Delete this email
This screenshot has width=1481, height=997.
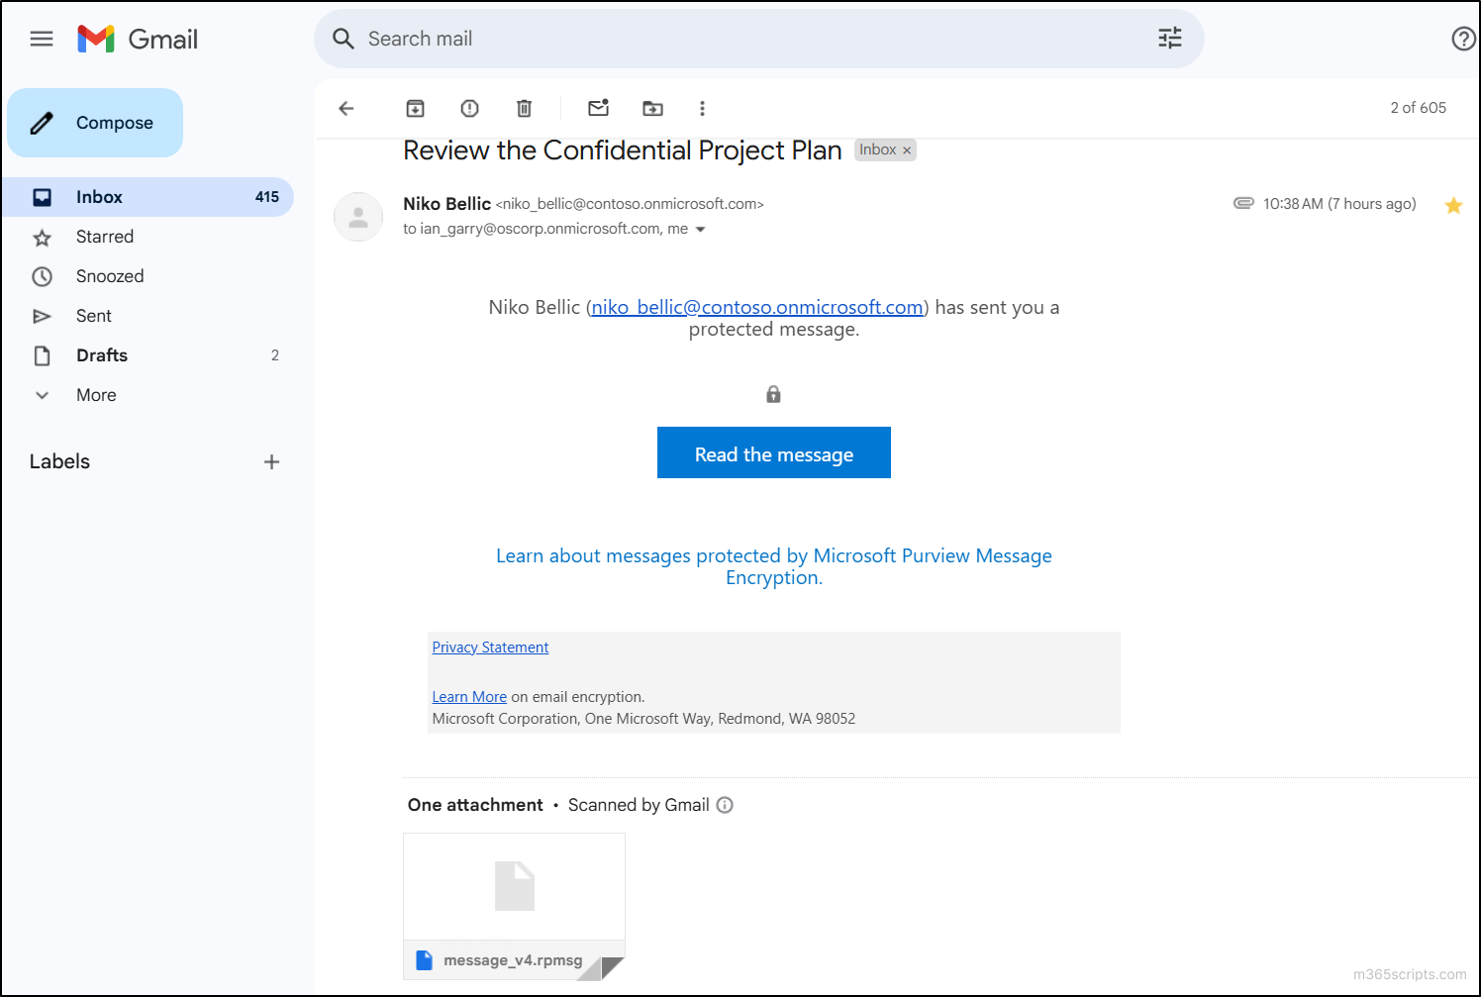524,108
